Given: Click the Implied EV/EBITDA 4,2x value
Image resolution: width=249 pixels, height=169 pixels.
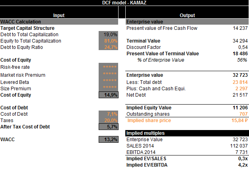Looking at the screenshot, I should click(x=242, y=165).
